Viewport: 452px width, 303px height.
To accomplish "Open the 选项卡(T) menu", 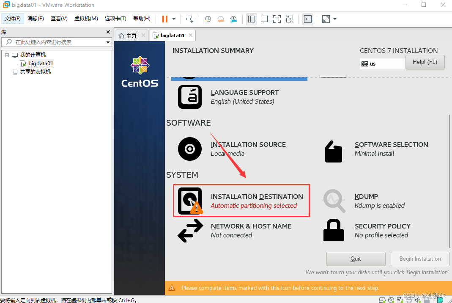I will pos(115,19).
